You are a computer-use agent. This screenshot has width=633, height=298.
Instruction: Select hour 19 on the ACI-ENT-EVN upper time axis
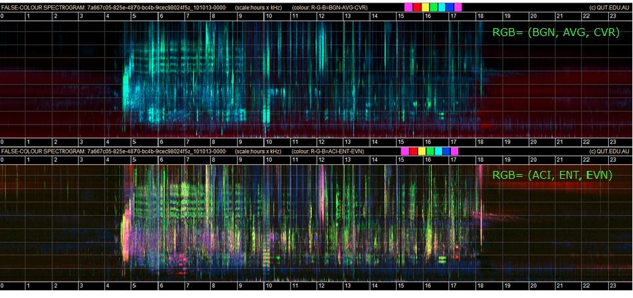[x=506, y=160]
